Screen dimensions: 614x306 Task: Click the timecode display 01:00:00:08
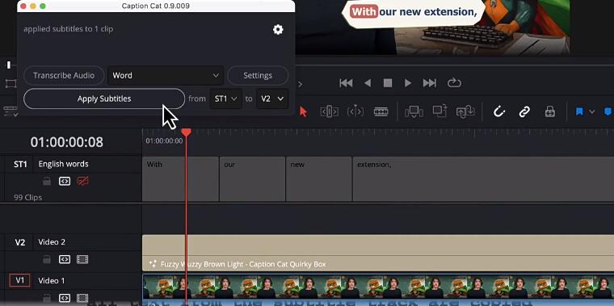coord(67,142)
